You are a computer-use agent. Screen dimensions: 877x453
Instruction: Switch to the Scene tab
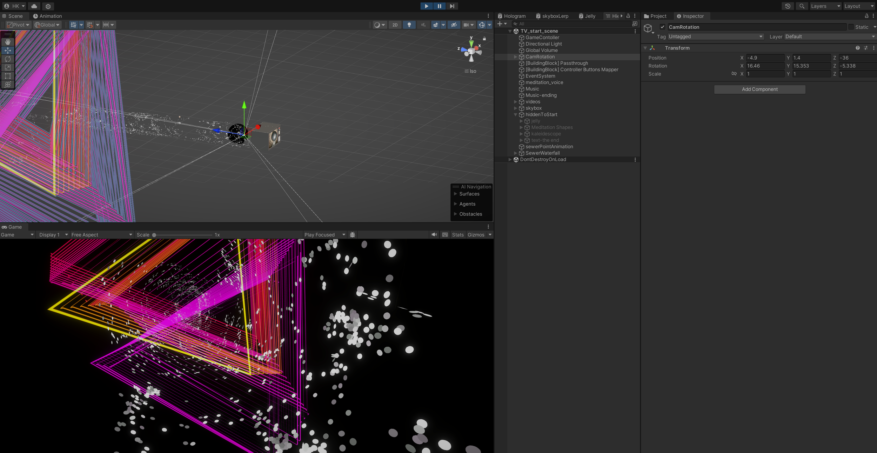13,16
